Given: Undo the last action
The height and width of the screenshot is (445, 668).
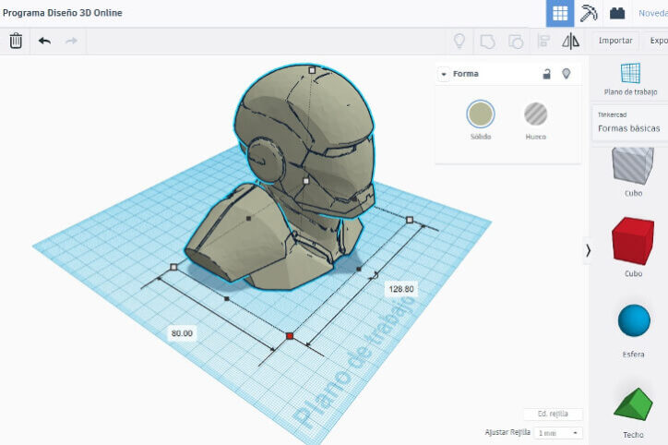Looking at the screenshot, I should click(44, 41).
